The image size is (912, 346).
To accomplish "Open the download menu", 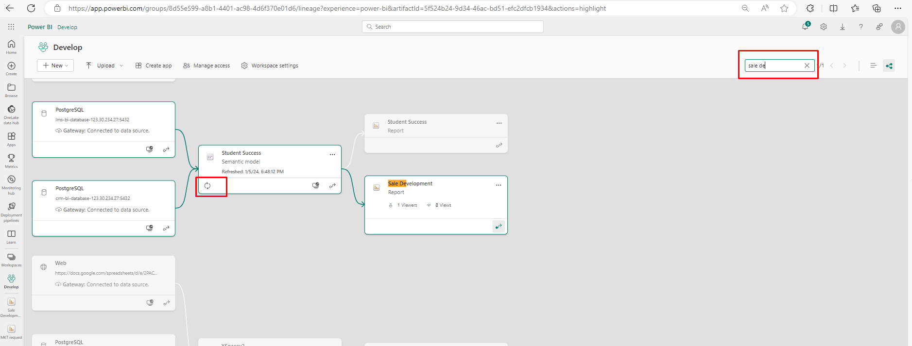I will coord(843,27).
